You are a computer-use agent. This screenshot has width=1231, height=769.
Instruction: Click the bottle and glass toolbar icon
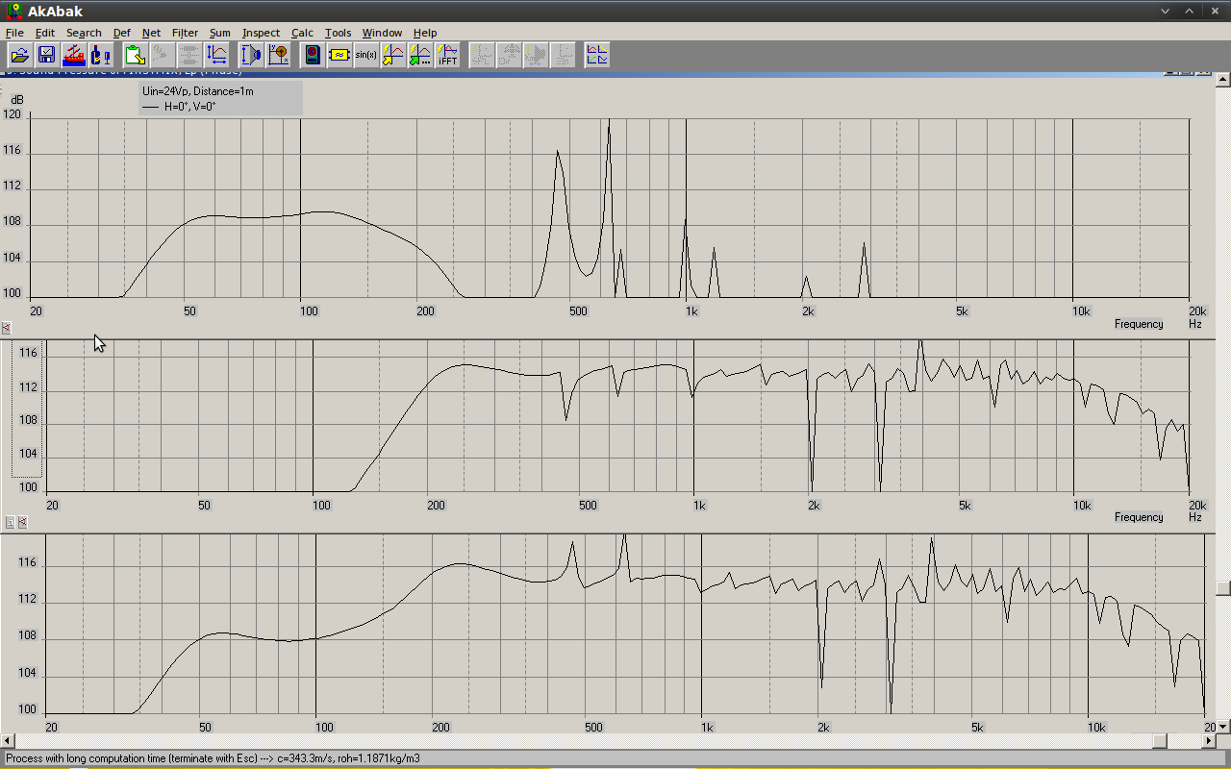pos(100,55)
